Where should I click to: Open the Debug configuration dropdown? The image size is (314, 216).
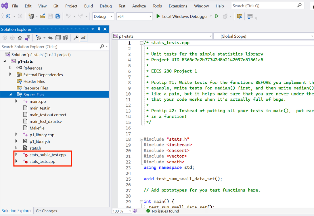tap(103, 16)
